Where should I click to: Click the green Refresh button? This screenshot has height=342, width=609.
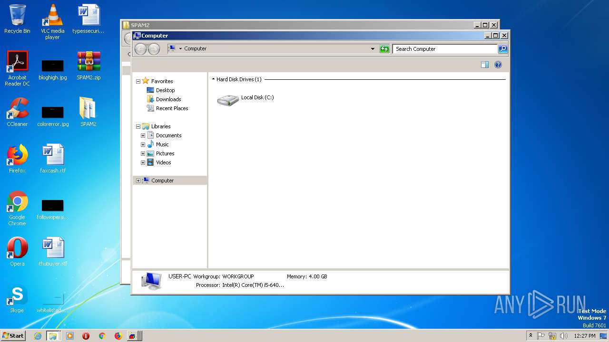coord(384,48)
